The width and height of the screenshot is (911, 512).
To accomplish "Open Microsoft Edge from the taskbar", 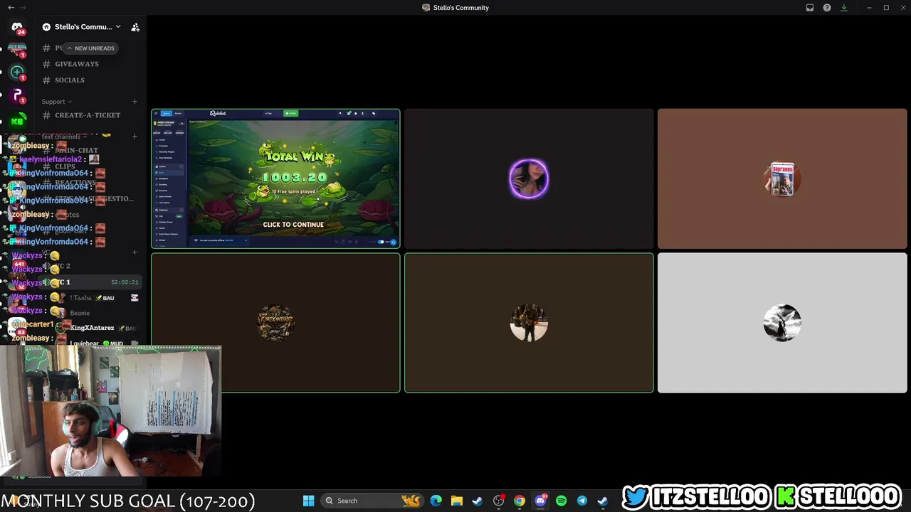I will point(436,501).
